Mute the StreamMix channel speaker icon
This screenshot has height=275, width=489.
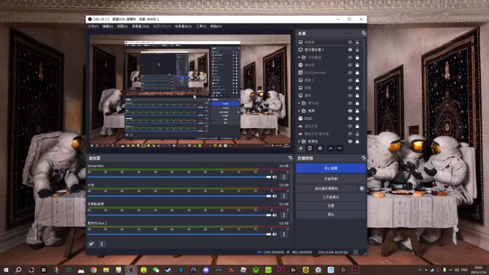pos(274,177)
